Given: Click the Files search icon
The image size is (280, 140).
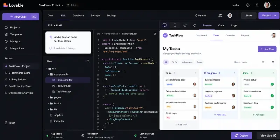Looking at the screenshot, I should tap(88, 61).
